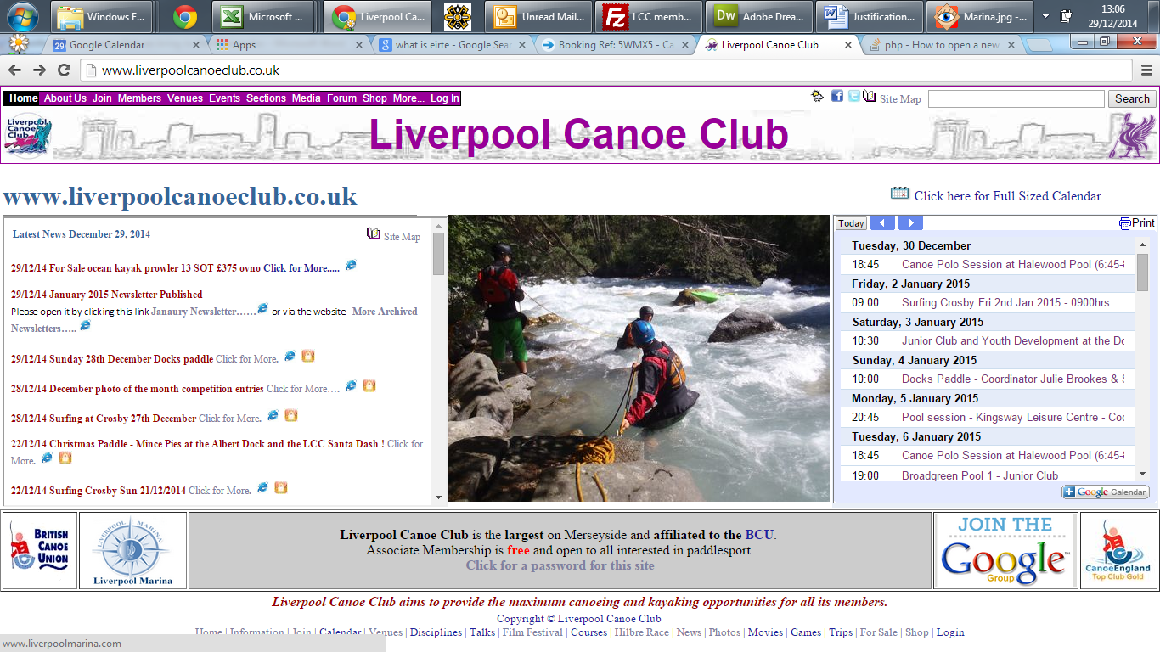Print the calendar agenda
Image resolution: width=1160 pixels, height=652 pixels.
tap(1136, 223)
